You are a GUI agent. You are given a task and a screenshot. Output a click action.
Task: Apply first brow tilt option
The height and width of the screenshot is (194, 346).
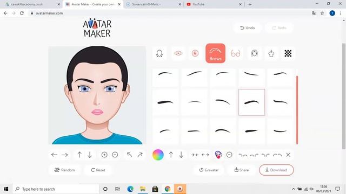[243, 155]
